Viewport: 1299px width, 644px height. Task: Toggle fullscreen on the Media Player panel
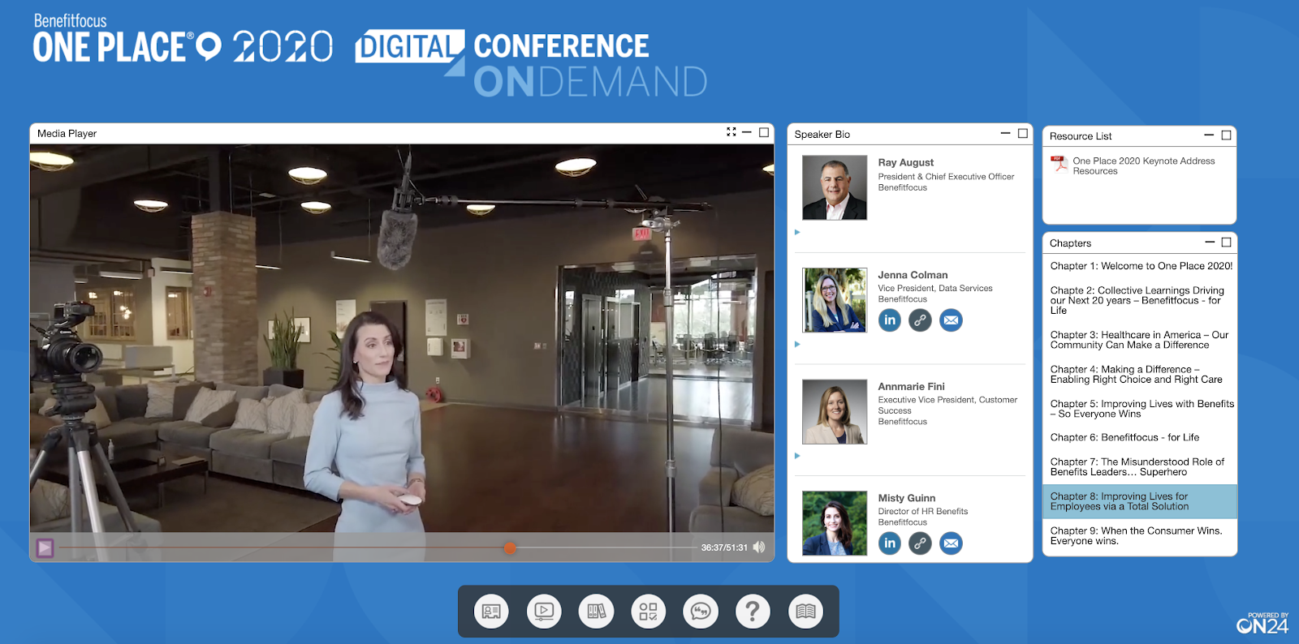click(x=731, y=131)
